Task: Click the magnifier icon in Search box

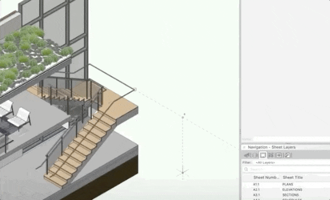Action: (x=246, y=169)
